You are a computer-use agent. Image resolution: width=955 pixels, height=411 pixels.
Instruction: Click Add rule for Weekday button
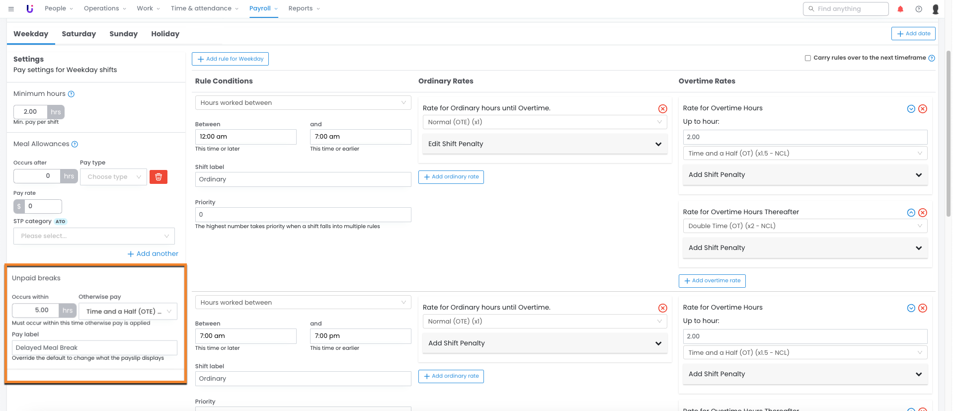[230, 59]
